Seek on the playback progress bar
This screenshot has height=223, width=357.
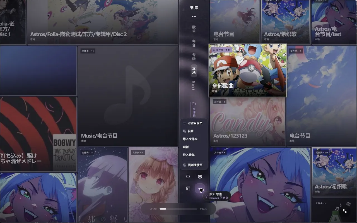click(x=178, y=209)
